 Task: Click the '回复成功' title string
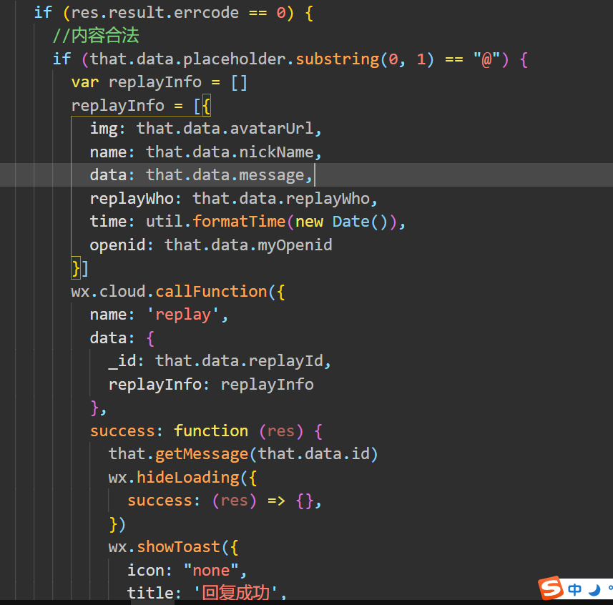(x=236, y=593)
